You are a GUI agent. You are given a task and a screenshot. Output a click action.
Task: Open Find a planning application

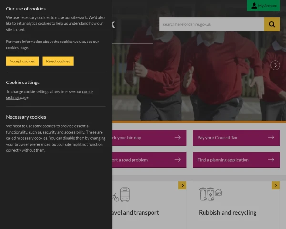[236, 160]
